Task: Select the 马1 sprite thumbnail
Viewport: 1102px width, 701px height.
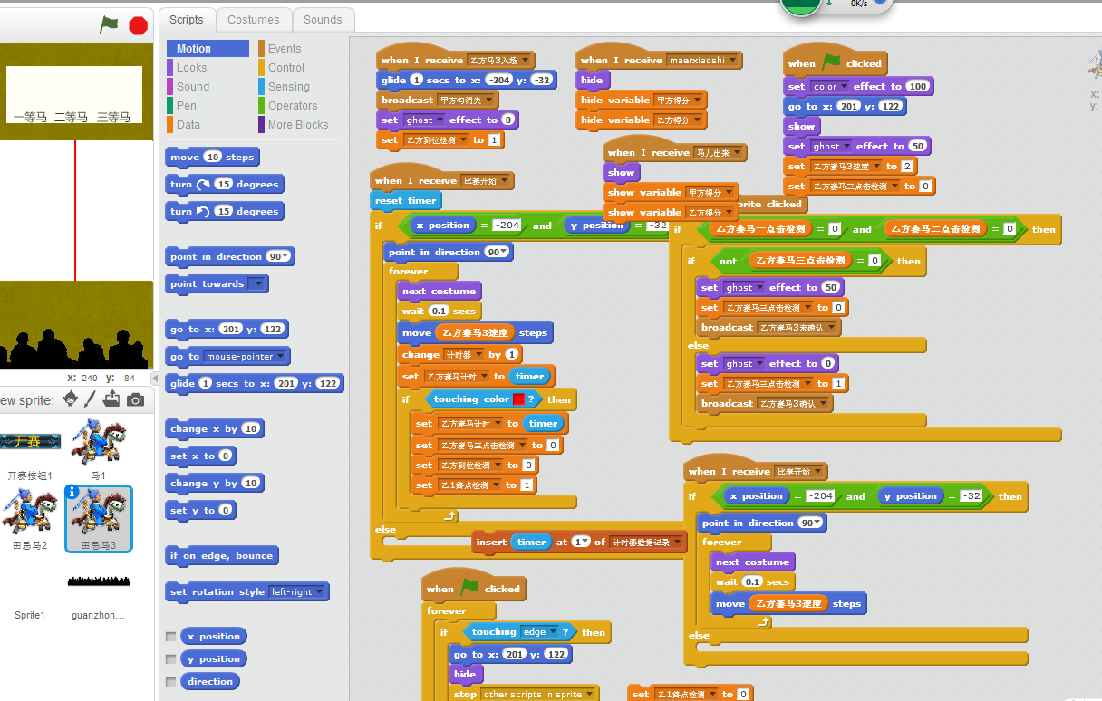Action: point(98,444)
